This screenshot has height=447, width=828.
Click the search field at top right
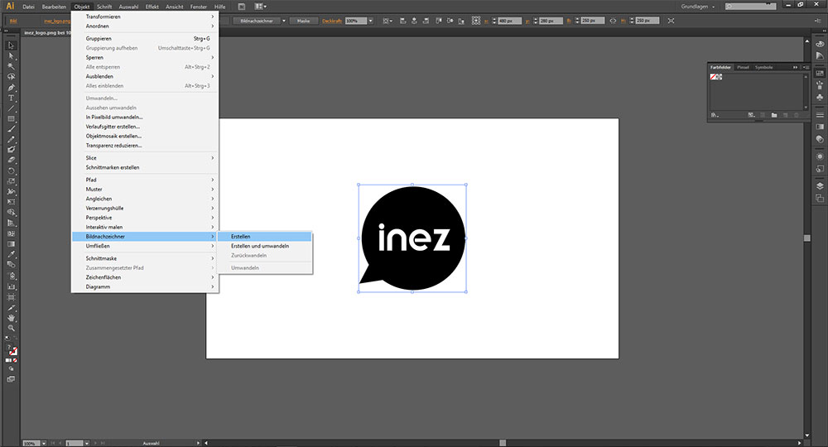tap(751, 7)
